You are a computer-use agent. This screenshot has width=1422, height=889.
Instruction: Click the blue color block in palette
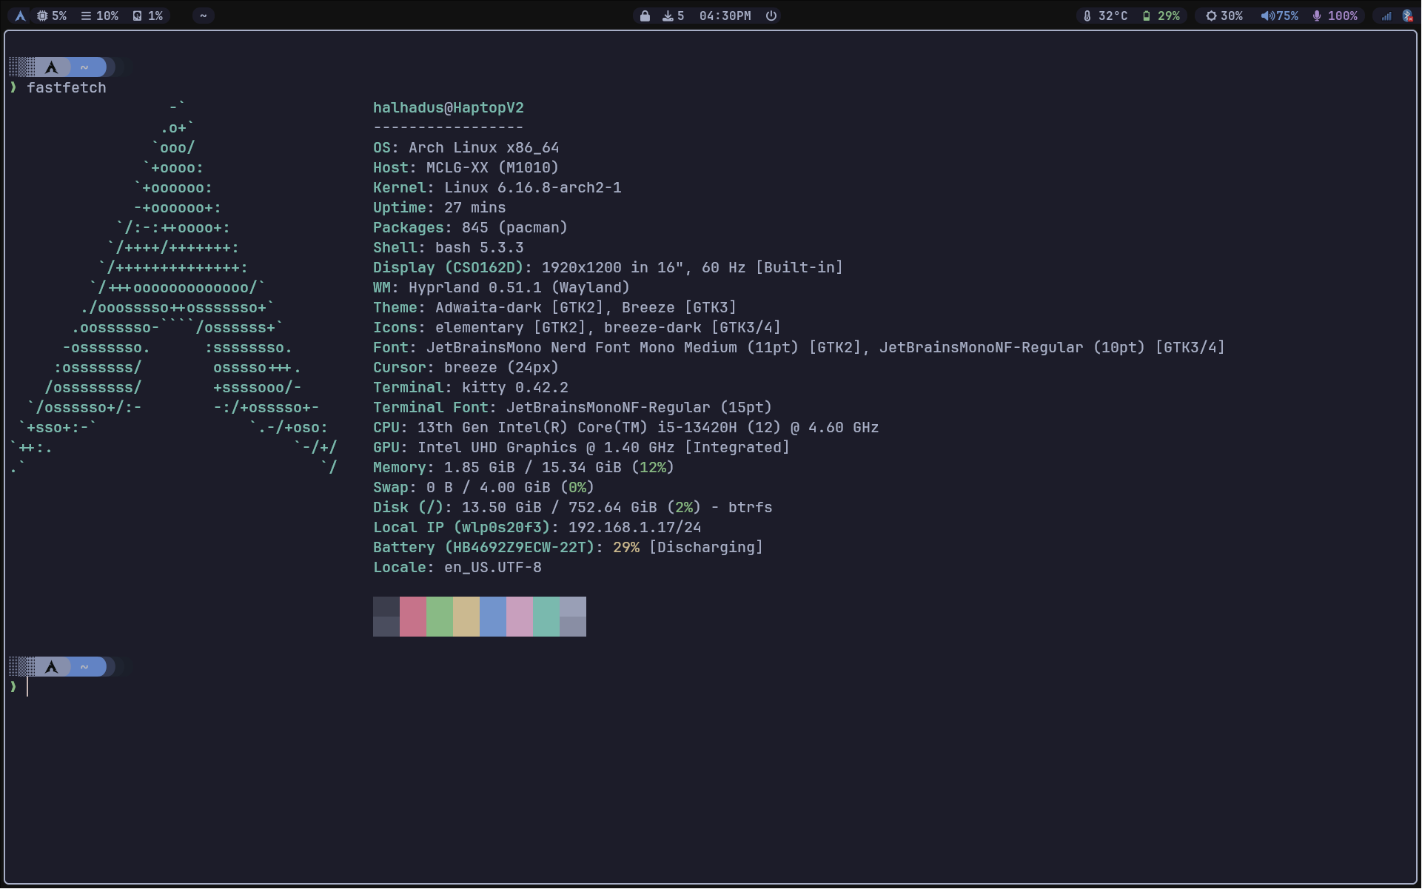493,617
